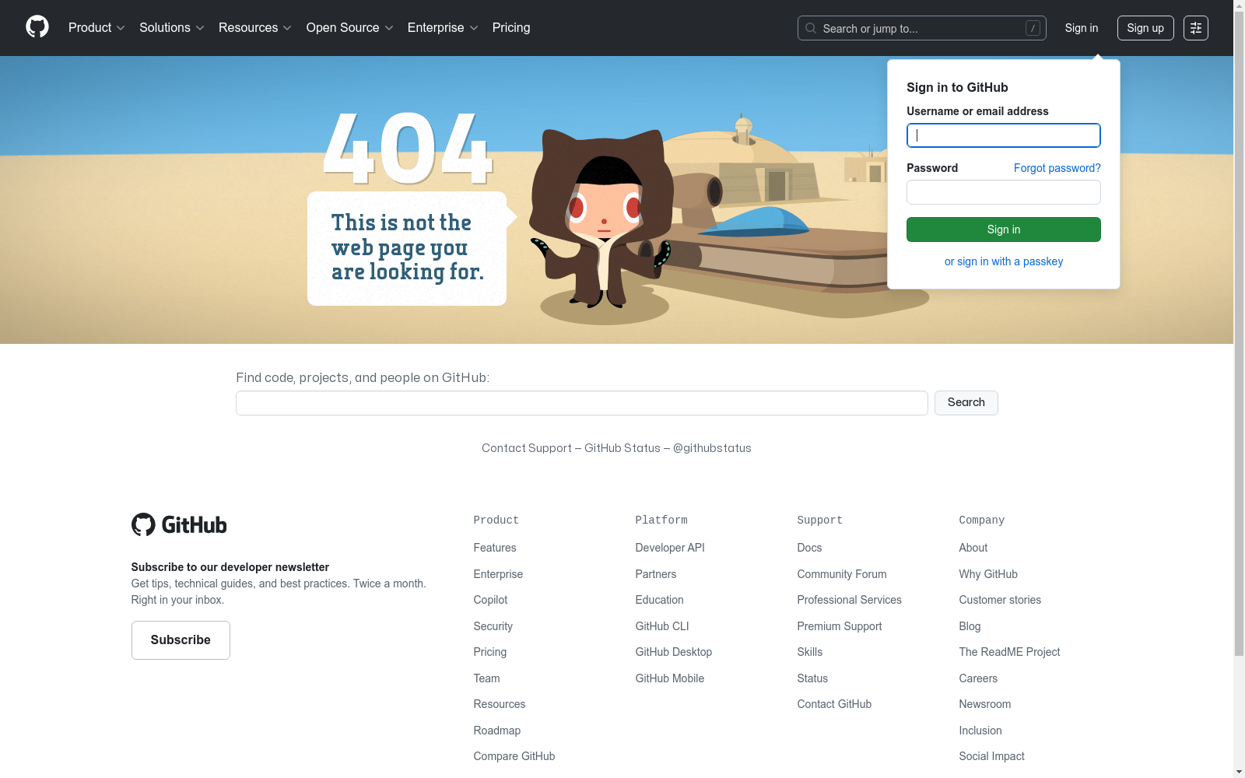Click the green Sign in button
Screen dimensions: 1245x778
(1004, 230)
